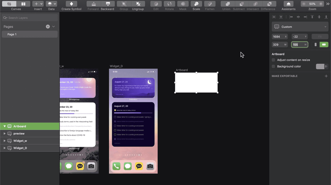Add export preset via Make Exportable plus
This screenshot has width=331, height=185.
[x=326, y=76]
